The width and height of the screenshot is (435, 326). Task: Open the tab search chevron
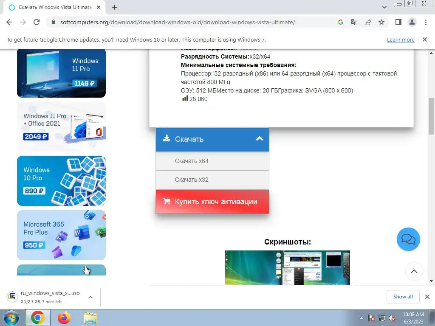[384, 7]
